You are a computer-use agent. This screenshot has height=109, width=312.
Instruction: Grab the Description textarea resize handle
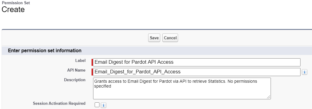tap(269, 97)
